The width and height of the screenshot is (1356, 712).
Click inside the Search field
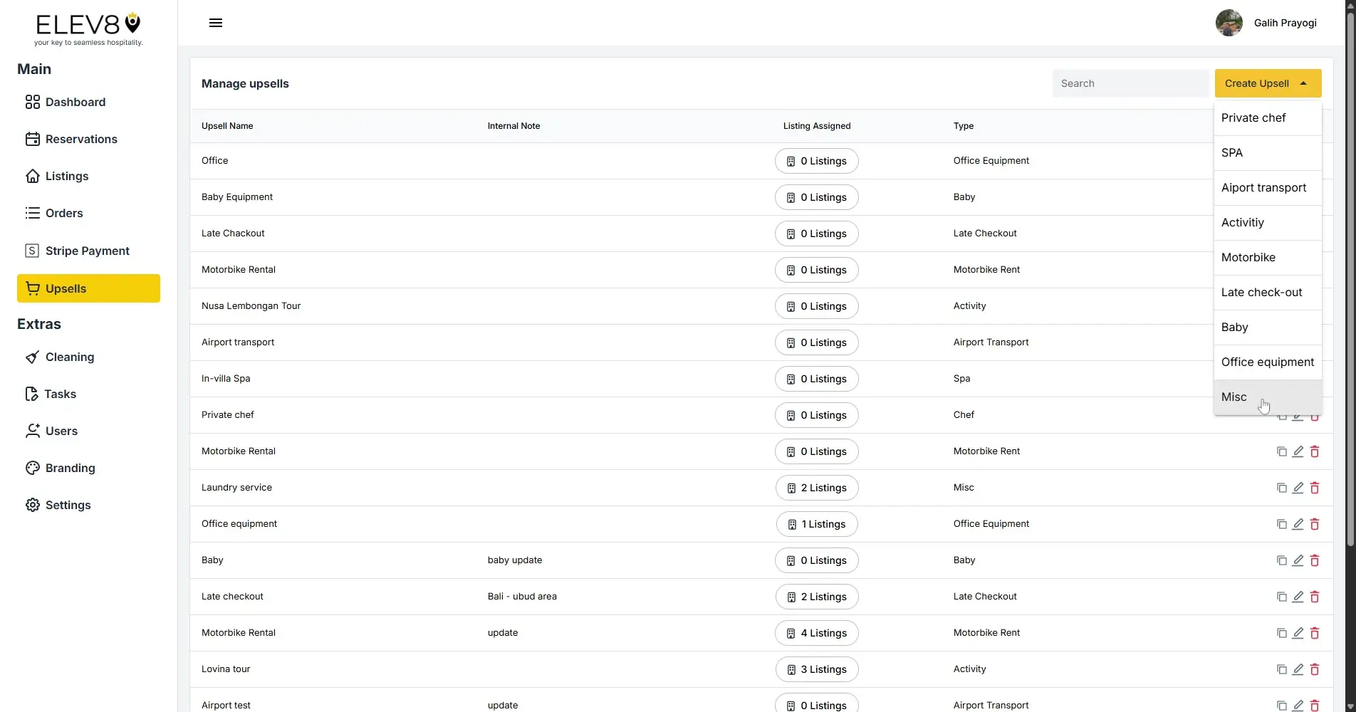click(x=1130, y=83)
